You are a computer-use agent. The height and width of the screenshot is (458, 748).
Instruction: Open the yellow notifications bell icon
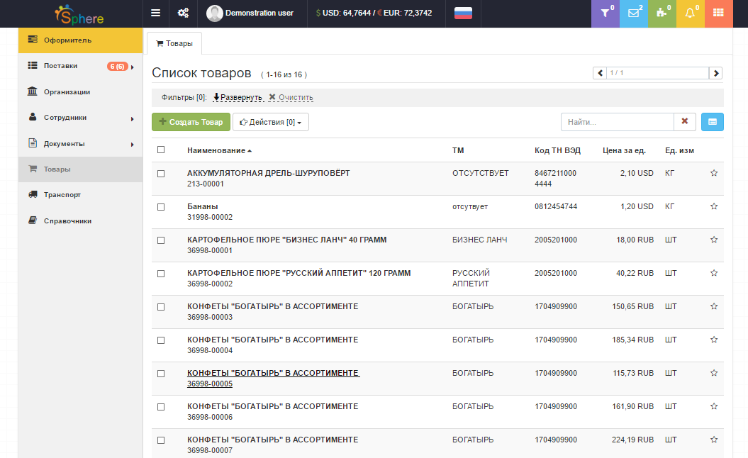(x=690, y=13)
